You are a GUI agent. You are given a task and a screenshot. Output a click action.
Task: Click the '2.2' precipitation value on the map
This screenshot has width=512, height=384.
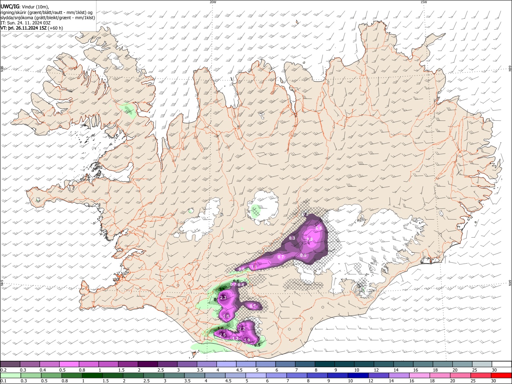[242, 329]
